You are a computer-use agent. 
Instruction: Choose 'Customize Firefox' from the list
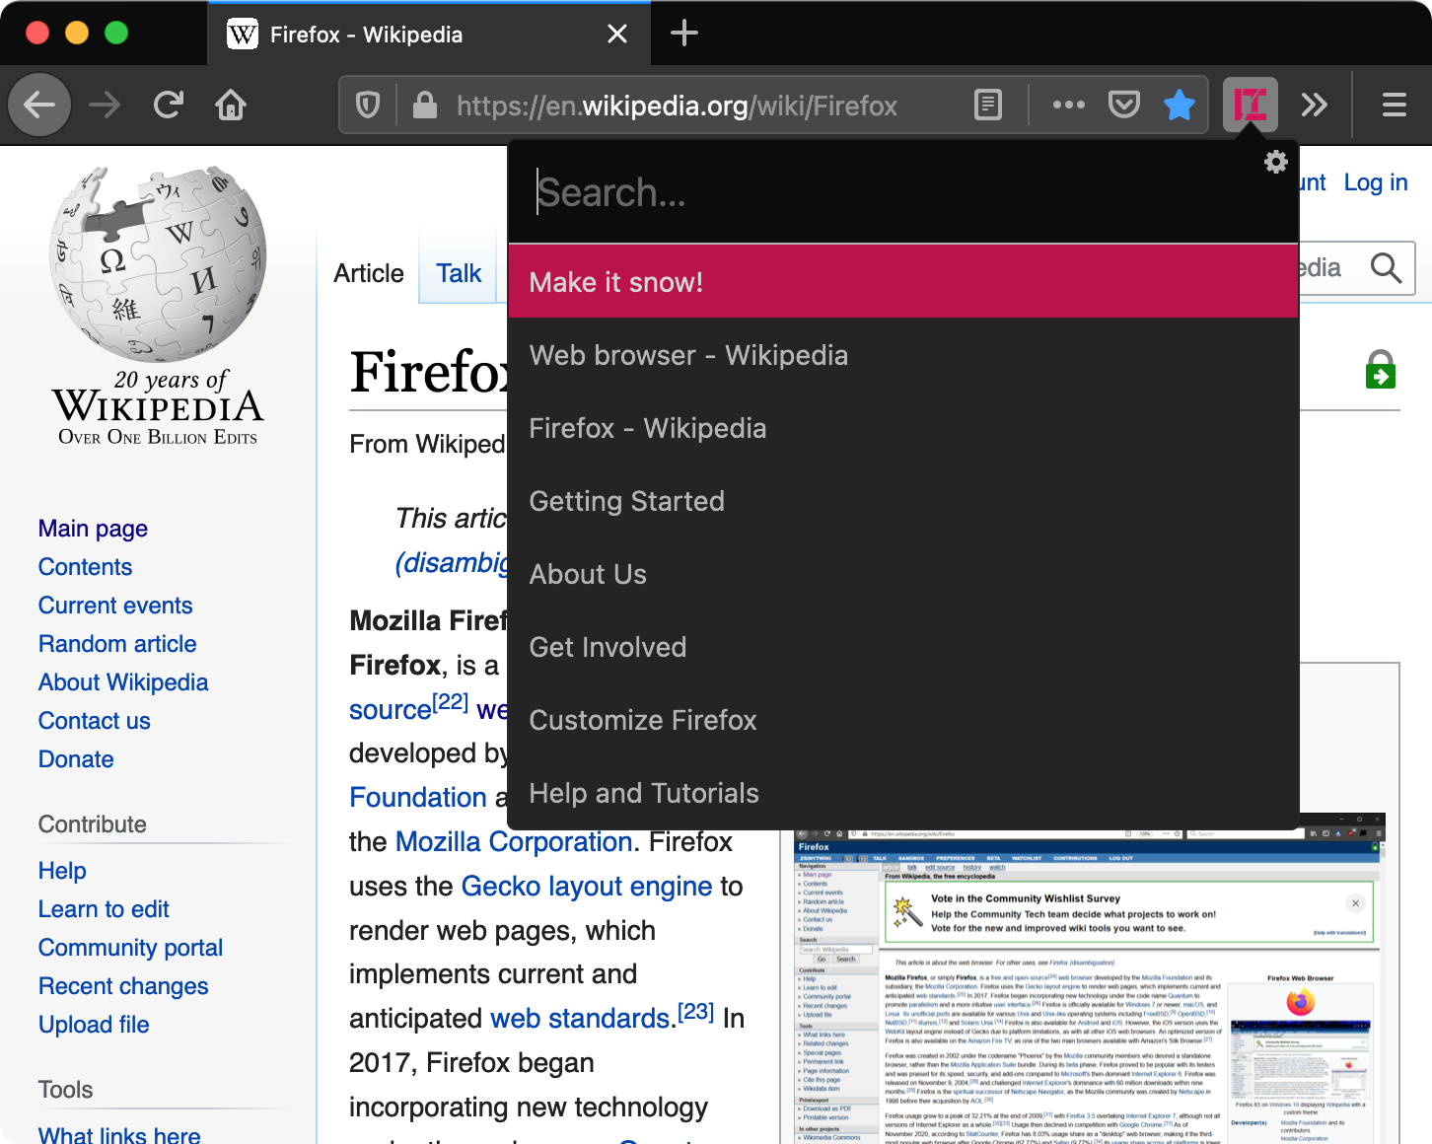click(643, 720)
